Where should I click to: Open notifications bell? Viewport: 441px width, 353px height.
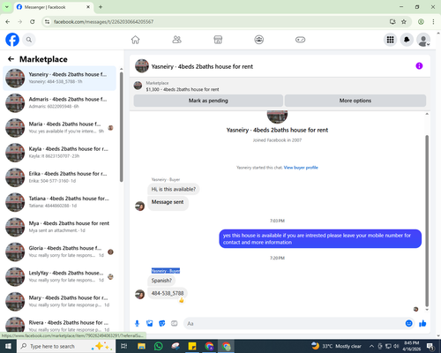(407, 40)
